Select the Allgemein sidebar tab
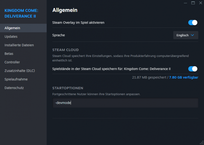Image resolution: width=204 pixels, height=145 pixels. point(23,28)
